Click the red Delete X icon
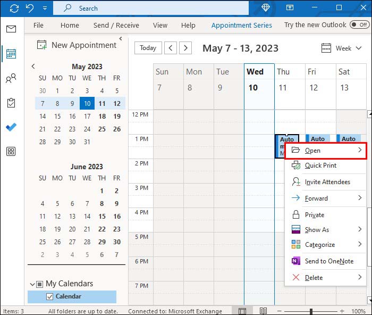The image size is (372, 315). tap(296, 277)
